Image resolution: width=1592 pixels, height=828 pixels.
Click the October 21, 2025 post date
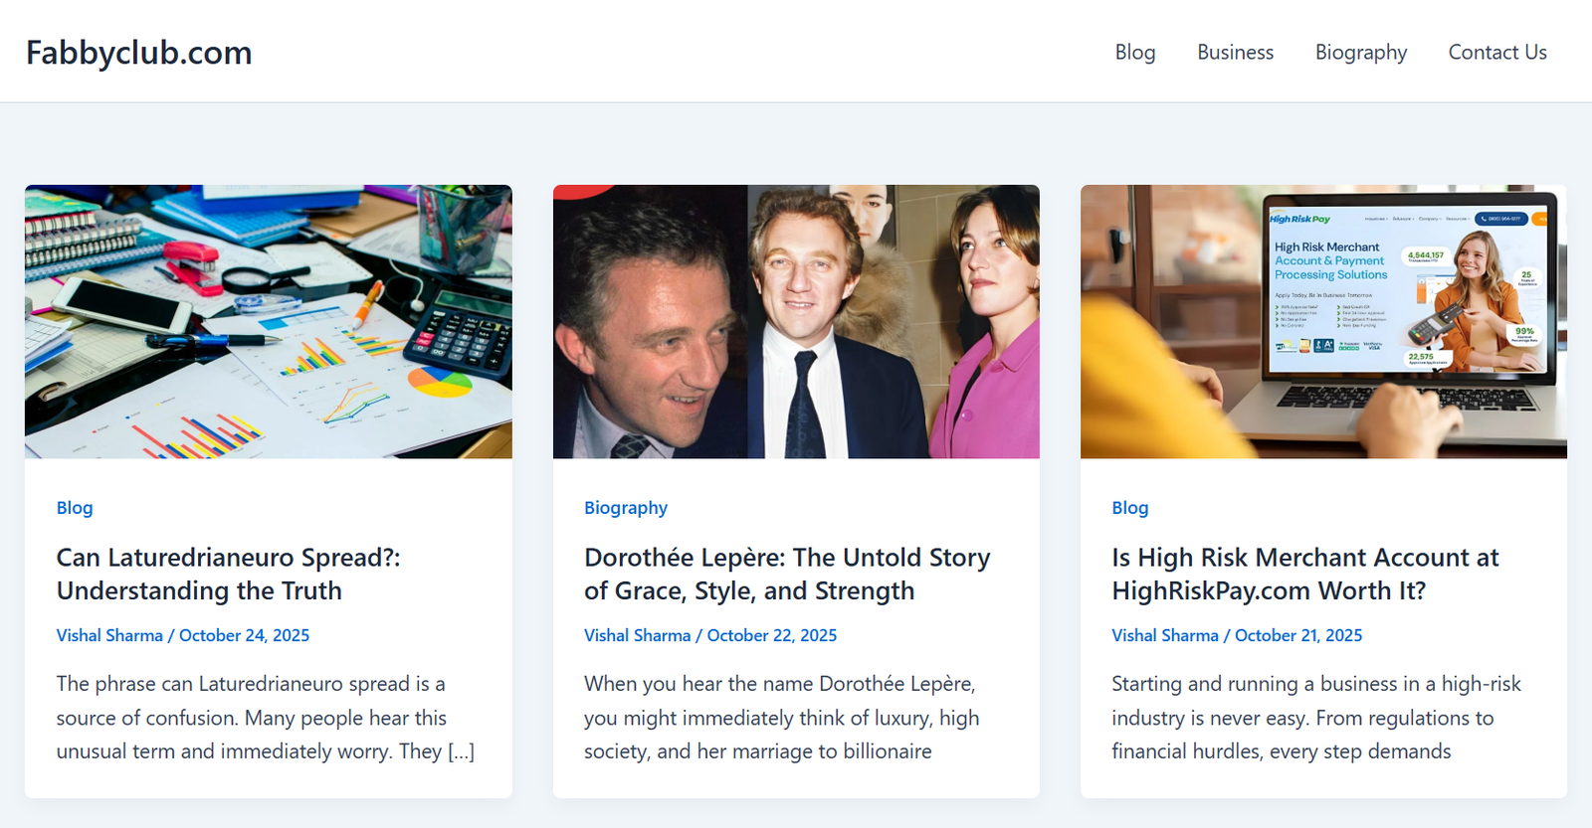tap(1298, 636)
